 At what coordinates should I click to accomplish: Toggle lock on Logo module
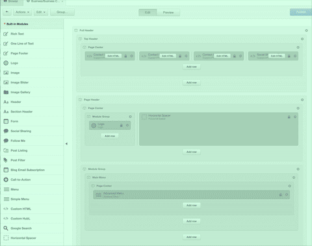pos(122,126)
